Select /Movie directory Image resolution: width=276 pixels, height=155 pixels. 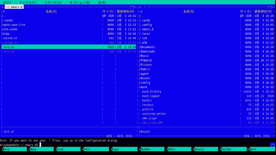point(206,56)
